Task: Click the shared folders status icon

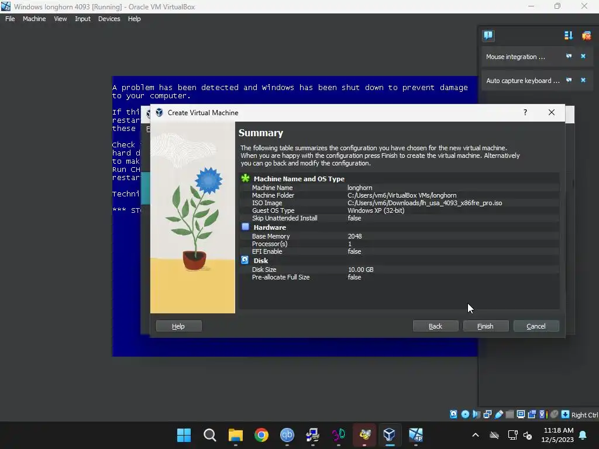Action: (x=510, y=415)
